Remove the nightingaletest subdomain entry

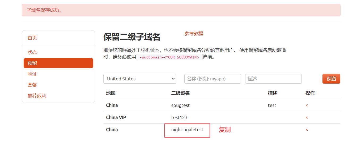click(307, 130)
